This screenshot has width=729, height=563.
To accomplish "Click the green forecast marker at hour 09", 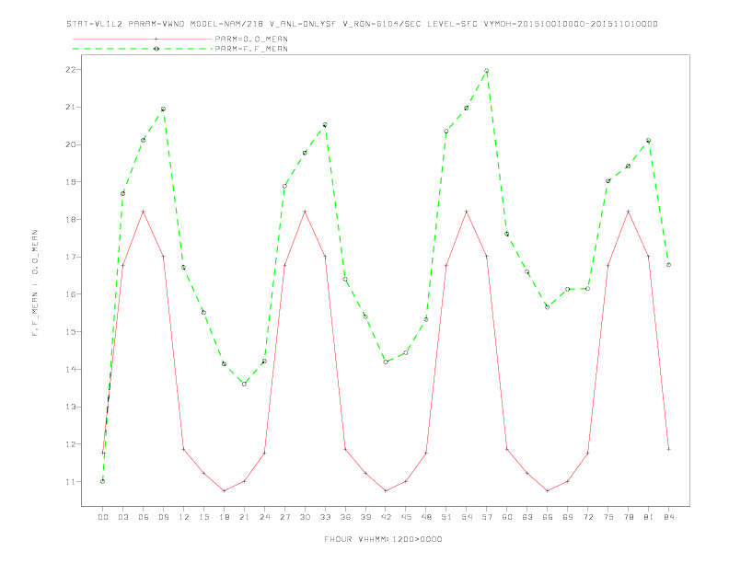I will tap(163, 109).
